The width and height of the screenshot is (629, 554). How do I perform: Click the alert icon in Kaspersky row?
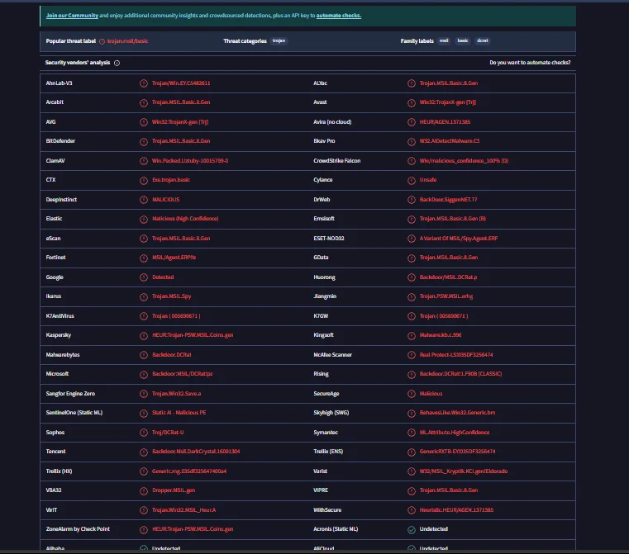(144, 336)
